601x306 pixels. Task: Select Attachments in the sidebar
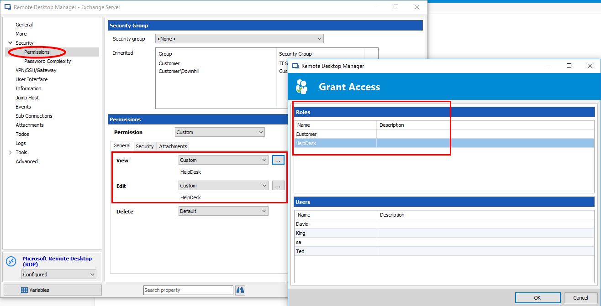click(30, 125)
